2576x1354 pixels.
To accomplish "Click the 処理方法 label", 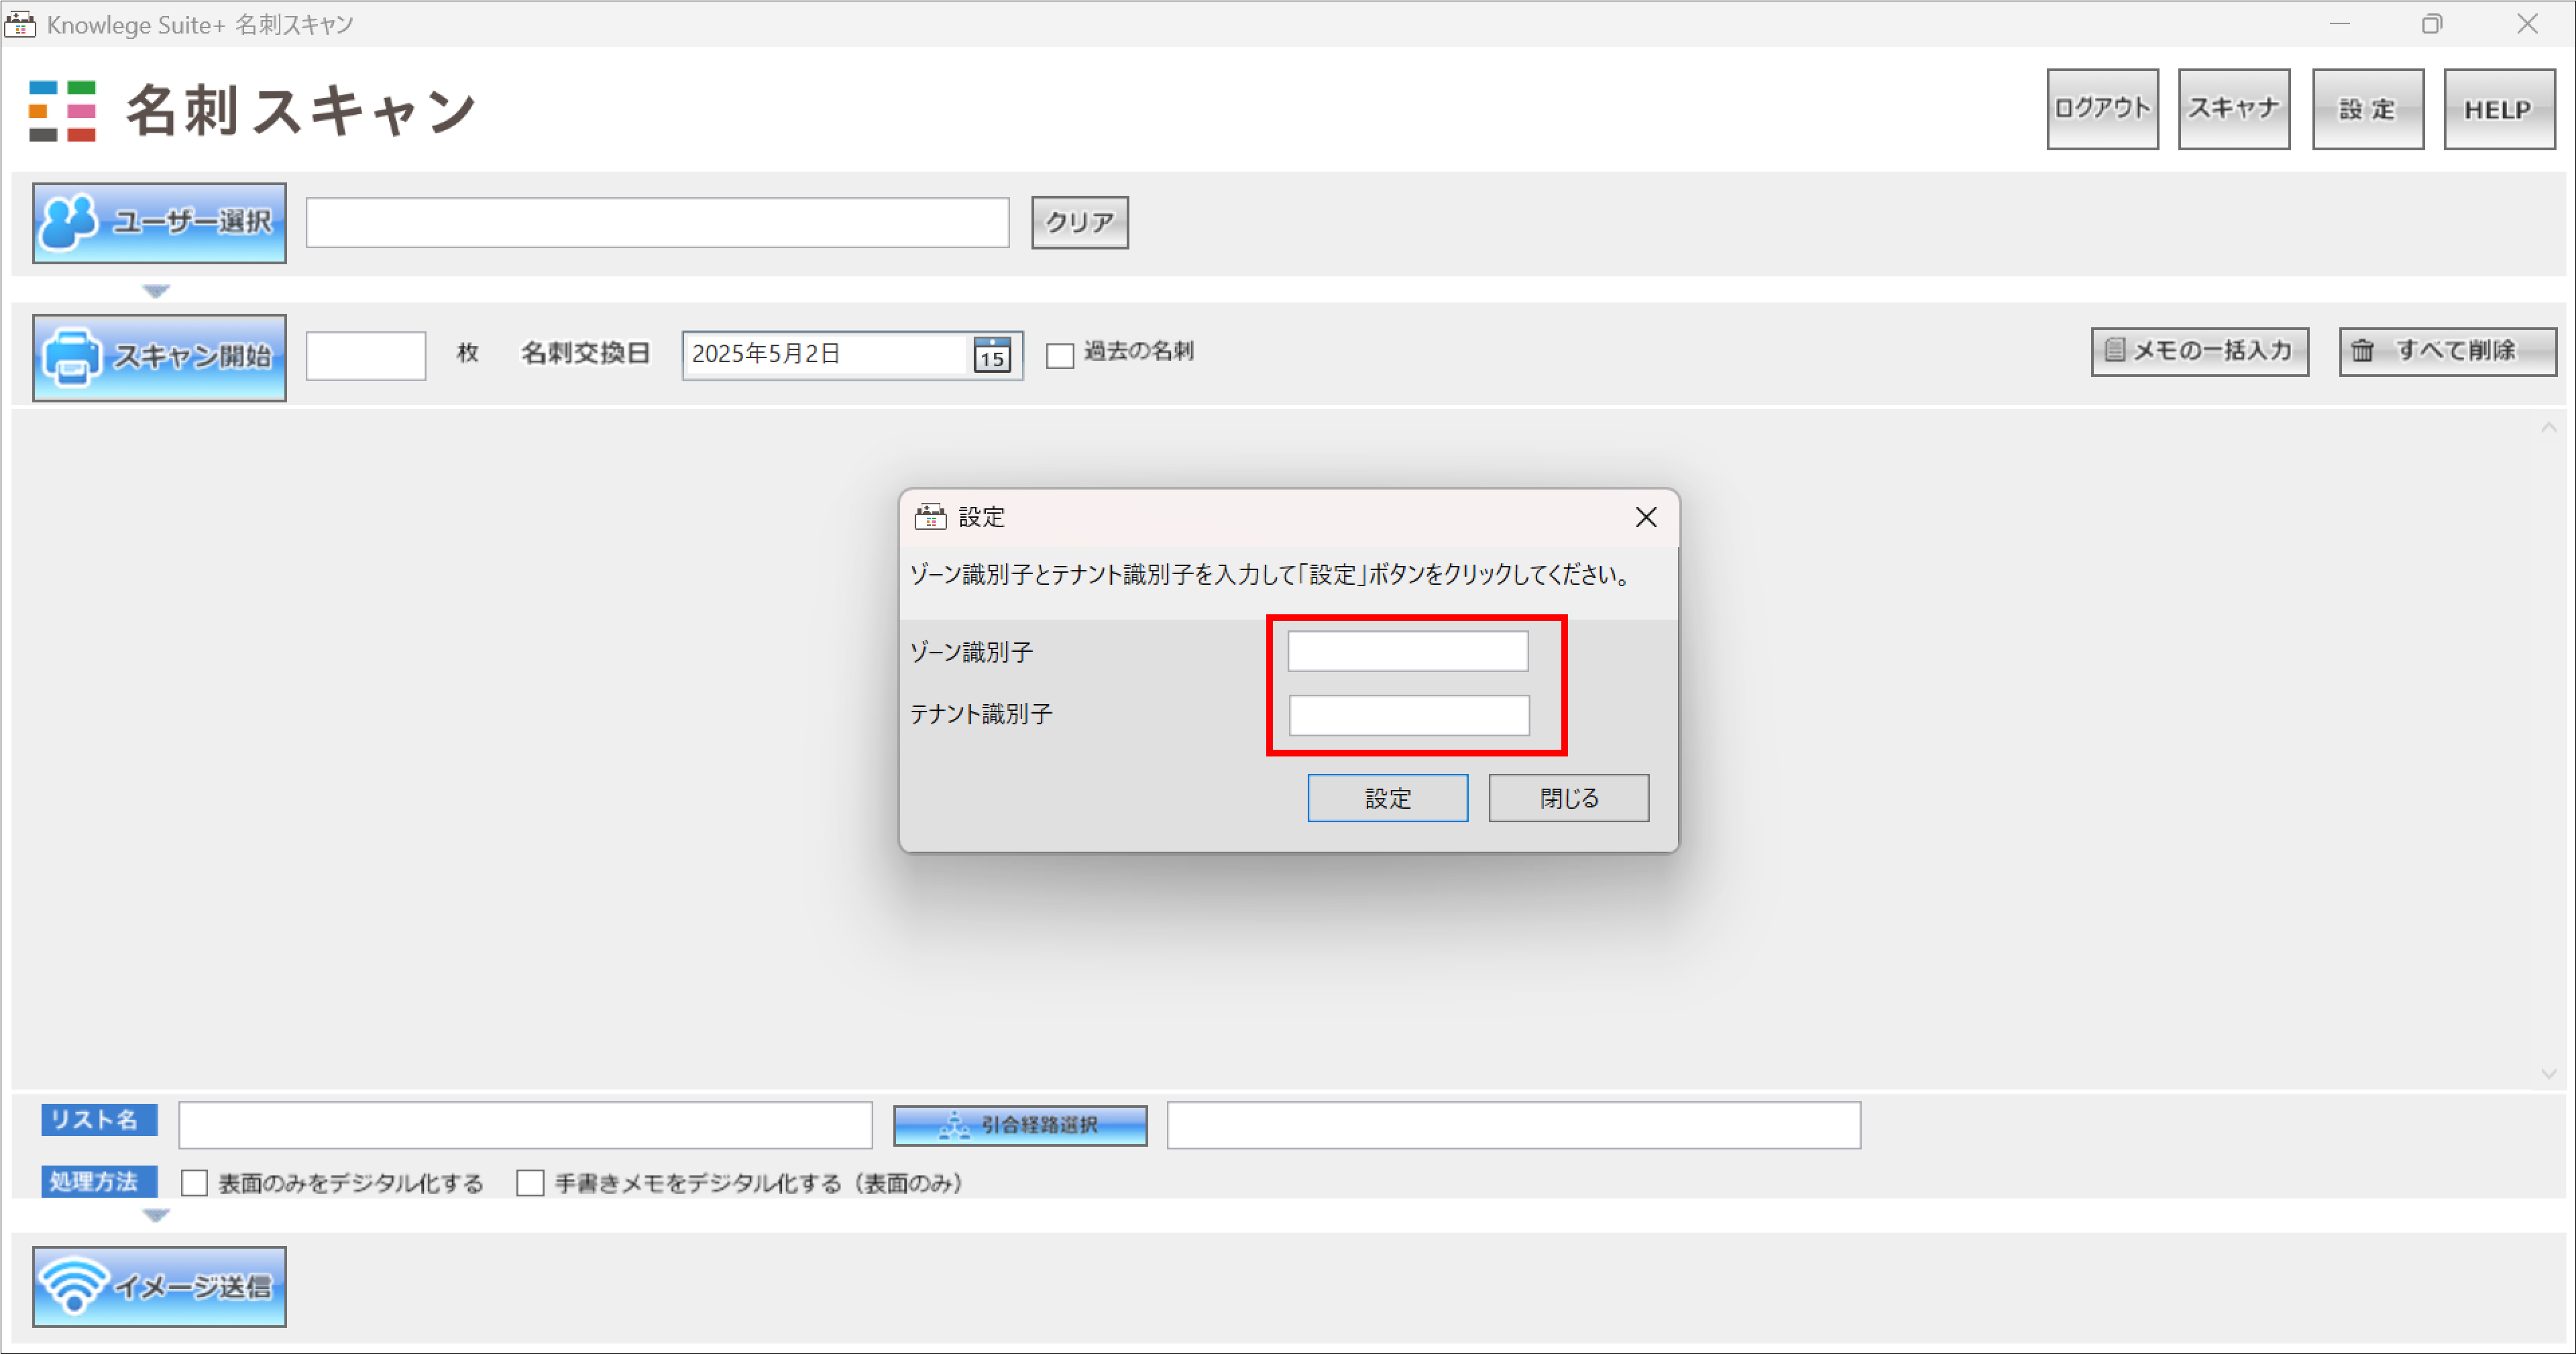I will click(x=98, y=1181).
